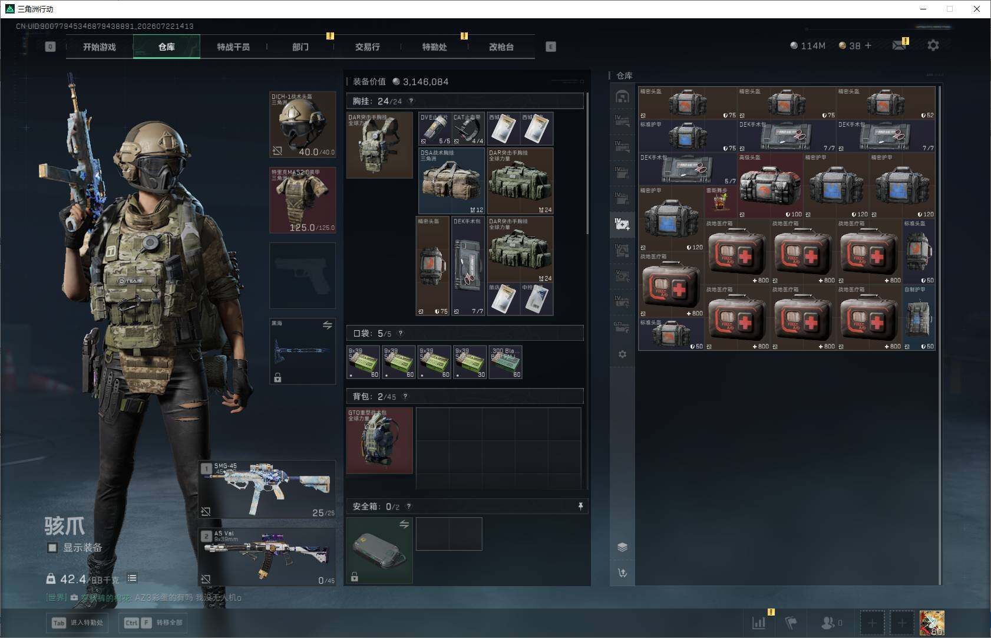Click the empty safe box storage grid
This screenshot has height=638, width=991.
tap(449, 534)
